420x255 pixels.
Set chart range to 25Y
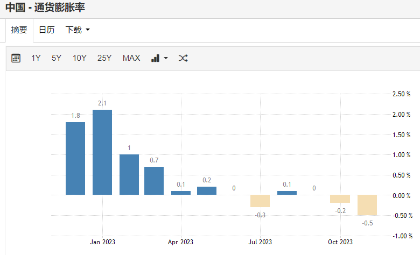(x=104, y=58)
